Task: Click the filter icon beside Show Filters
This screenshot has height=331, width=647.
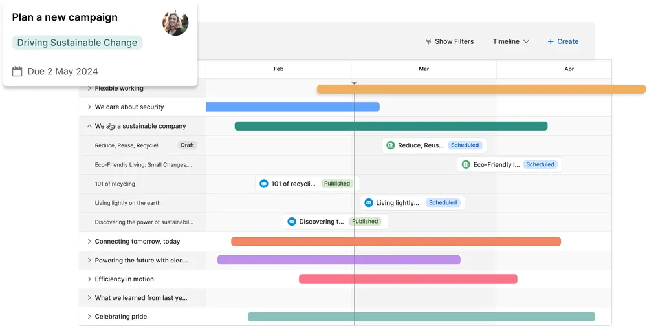Action: coord(428,42)
